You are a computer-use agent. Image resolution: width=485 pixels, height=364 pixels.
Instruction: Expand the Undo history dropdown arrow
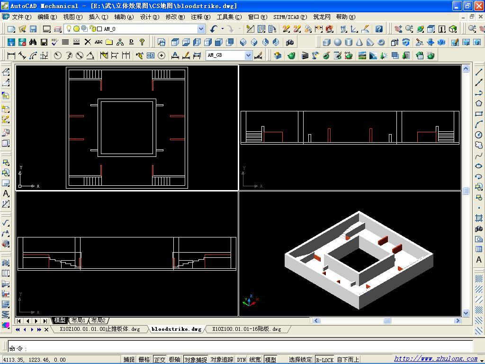tap(223, 29)
